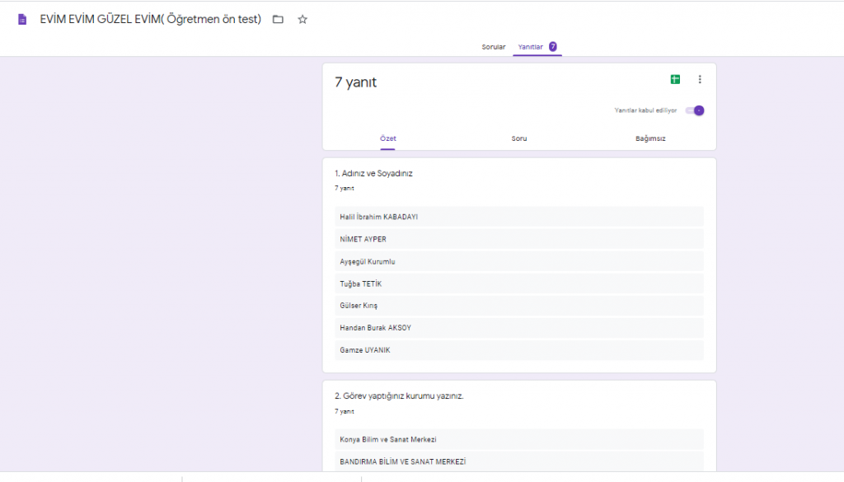Image resolution: width=844 pixels, height=482 pixels.
Task: Click the Konya Bilim ve Sanat Merkezi answer
Action: tap(387, 439)
